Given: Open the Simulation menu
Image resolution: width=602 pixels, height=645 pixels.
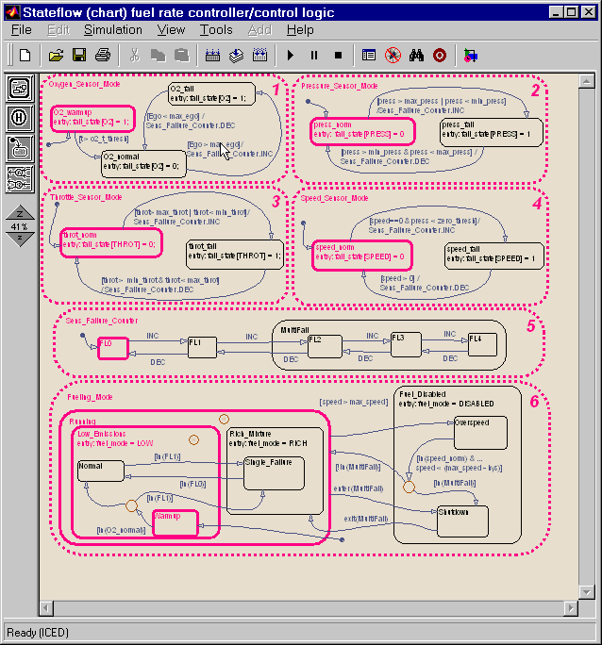Looking at the screenshot, I should pyautogui.click(x=113, y=30).
